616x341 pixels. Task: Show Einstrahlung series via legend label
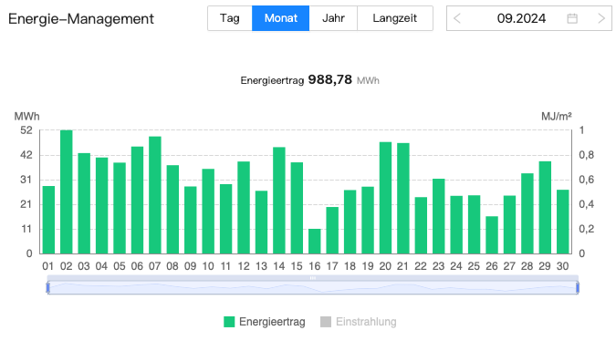coord(366,322)
